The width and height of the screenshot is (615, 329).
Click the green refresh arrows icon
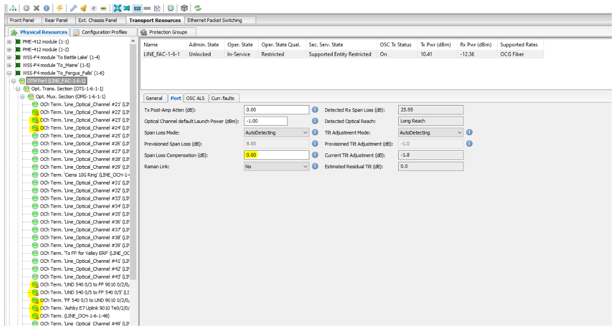pos(198,8)
